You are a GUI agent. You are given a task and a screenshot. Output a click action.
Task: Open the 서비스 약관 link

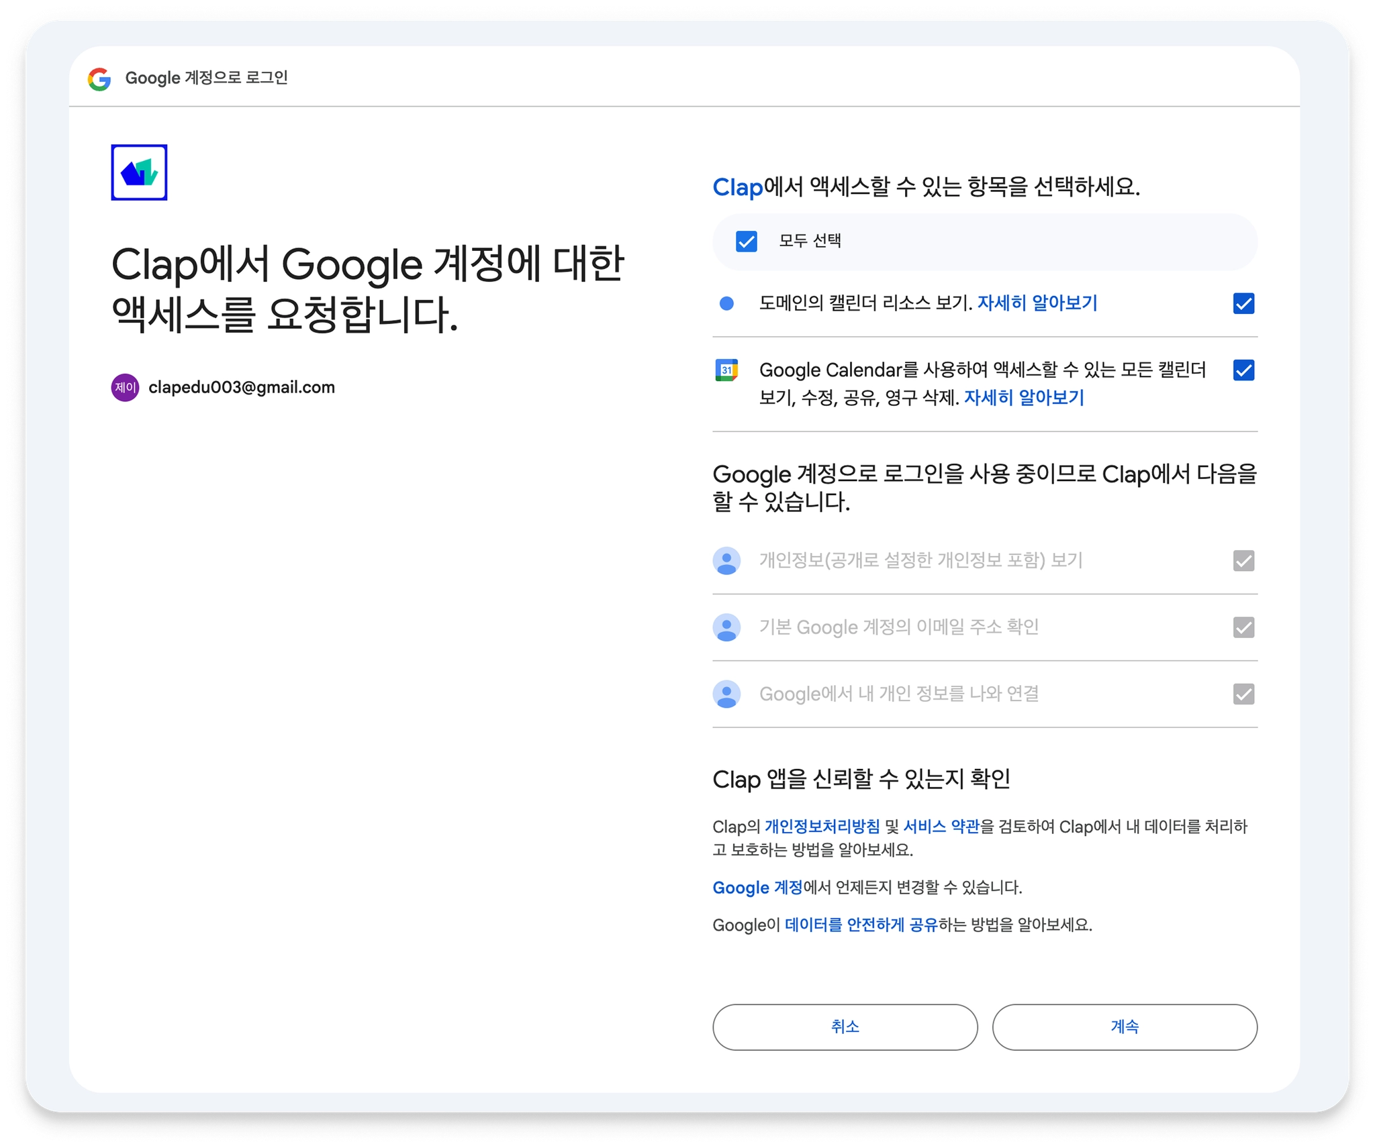(x=941, y=827)
